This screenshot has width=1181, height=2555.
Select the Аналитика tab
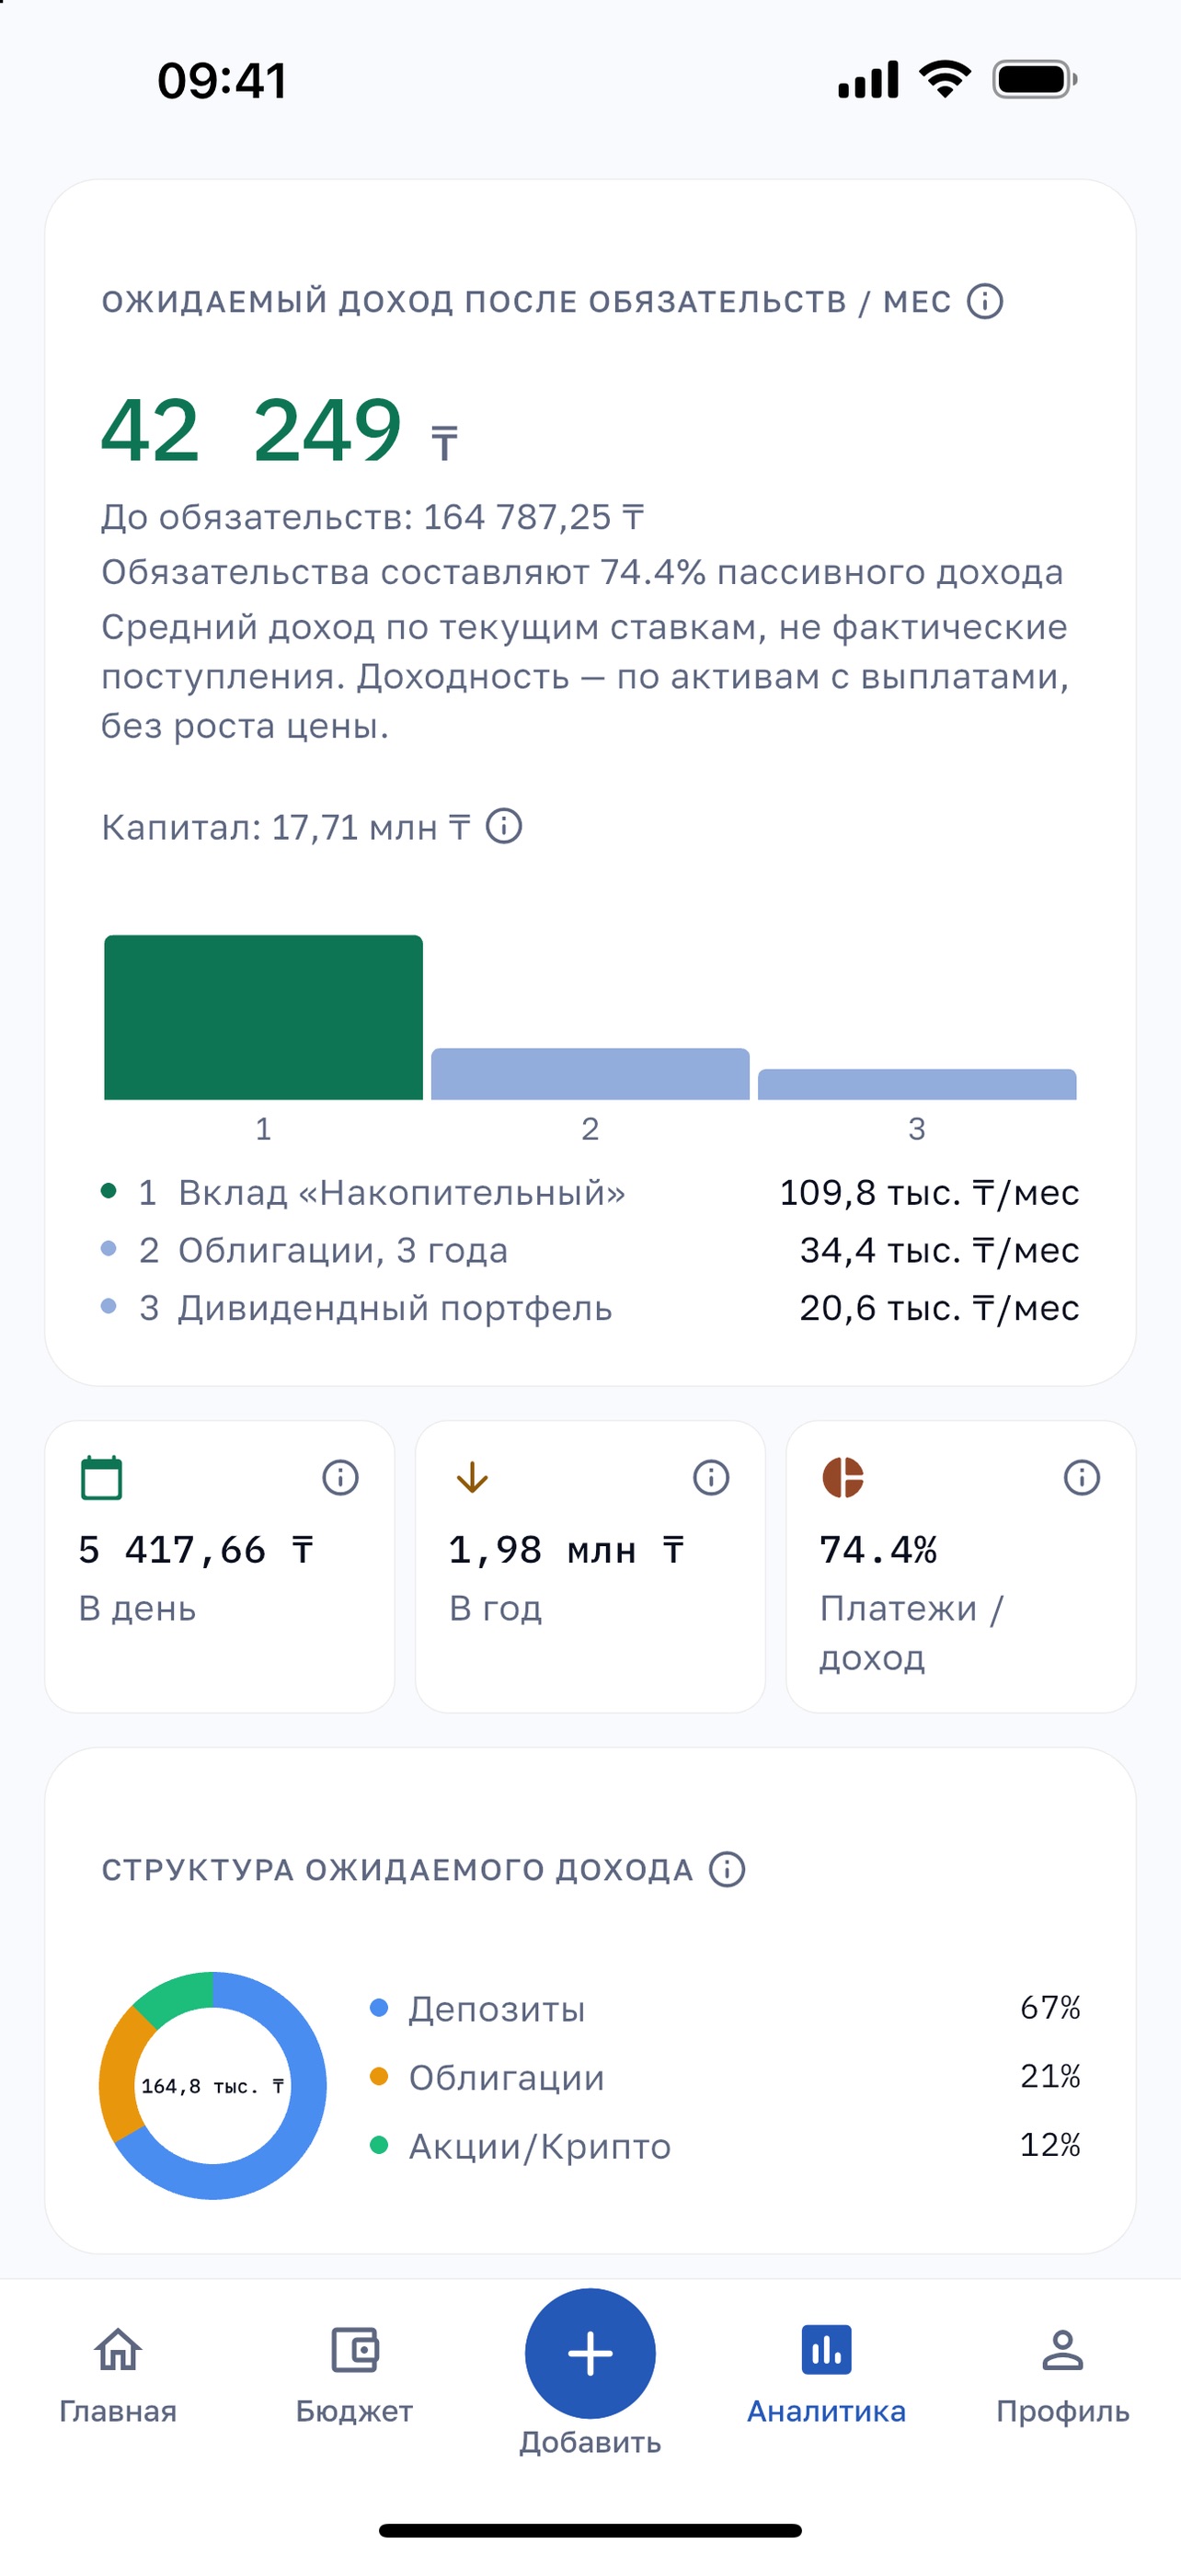826,2375
